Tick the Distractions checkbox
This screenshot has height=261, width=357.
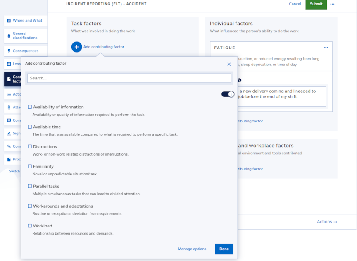point(30,147)
